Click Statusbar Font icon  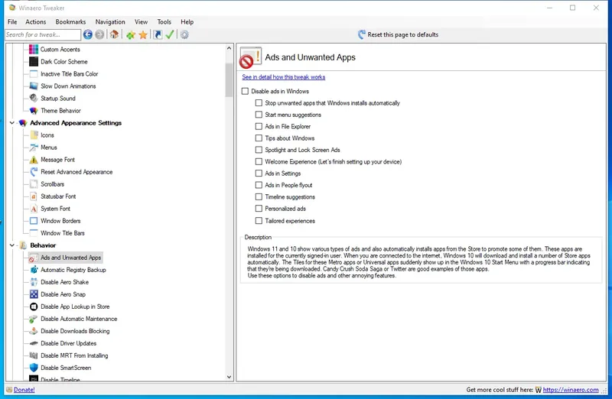[34, 196]
